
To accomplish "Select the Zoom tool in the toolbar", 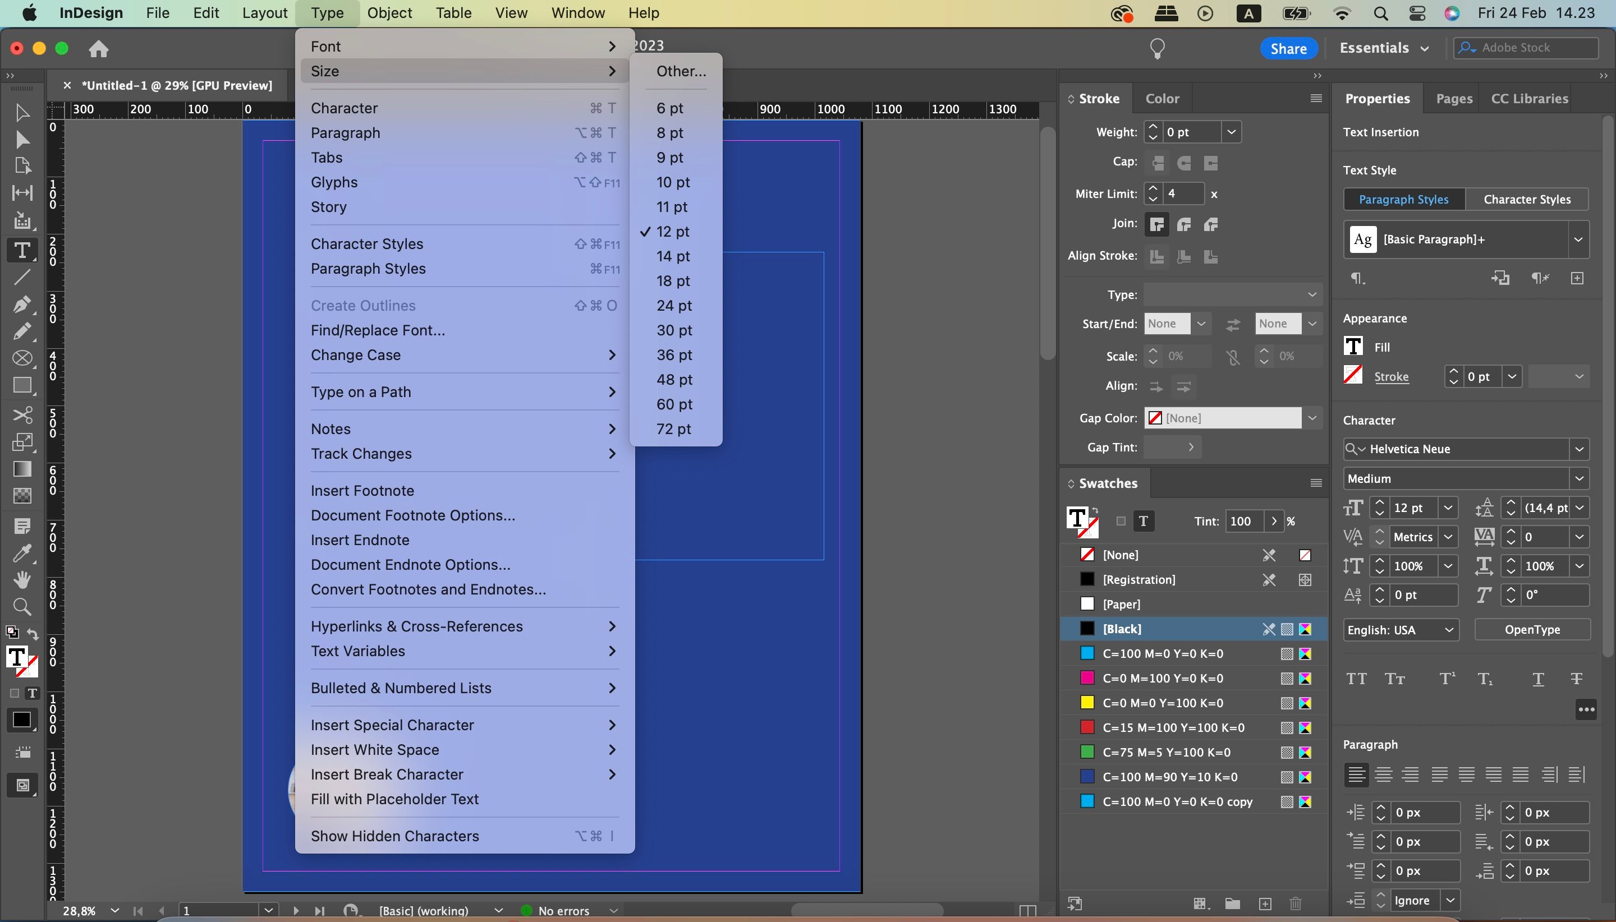I will tap(23, 607).
